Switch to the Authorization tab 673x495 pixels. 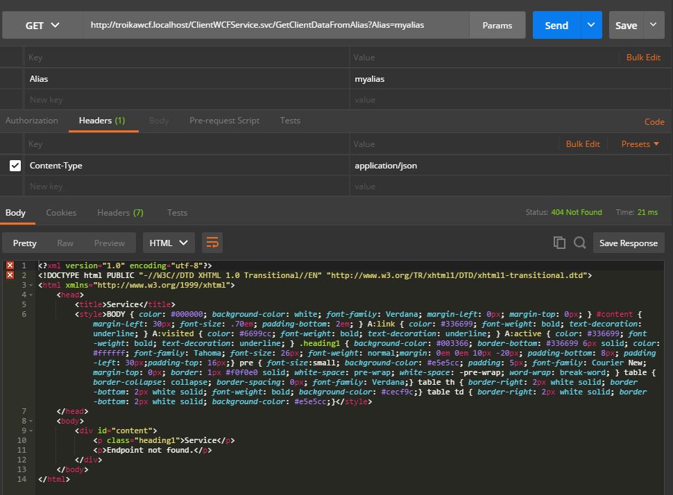point(32,121)
